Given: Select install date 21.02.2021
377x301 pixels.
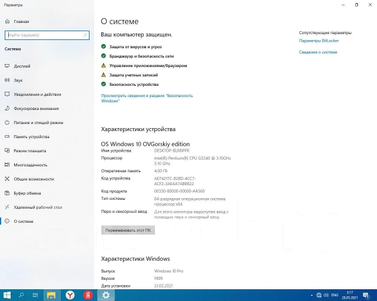Looking at the screenshot, I should click(164, 286).
